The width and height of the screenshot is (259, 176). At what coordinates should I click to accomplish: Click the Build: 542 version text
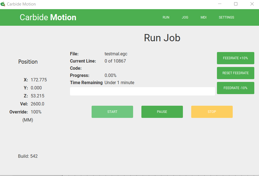point(28,156)
